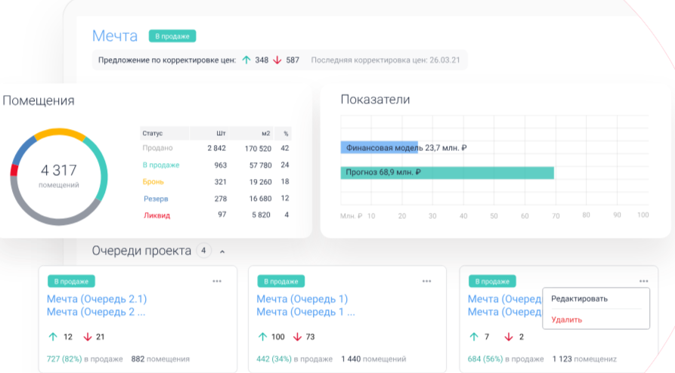Open the three-dot menu on the Очередь 2.1 card

(217, 282)
